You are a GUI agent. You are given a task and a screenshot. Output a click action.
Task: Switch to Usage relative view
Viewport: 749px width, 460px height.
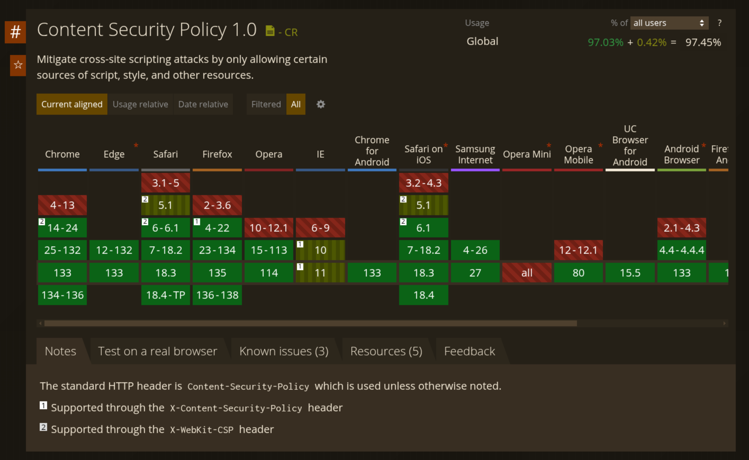140,104
